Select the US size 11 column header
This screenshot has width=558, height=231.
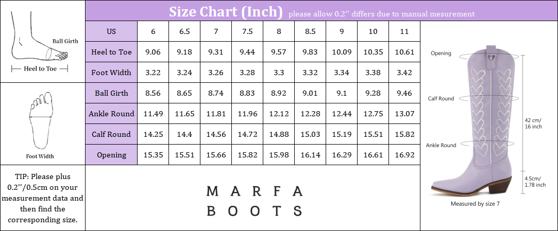tap(404, 31)
